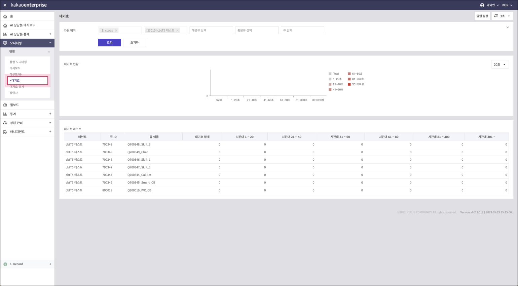Open the 20초 interval dropdown
The image size is (518, 286).
(499, 65)
